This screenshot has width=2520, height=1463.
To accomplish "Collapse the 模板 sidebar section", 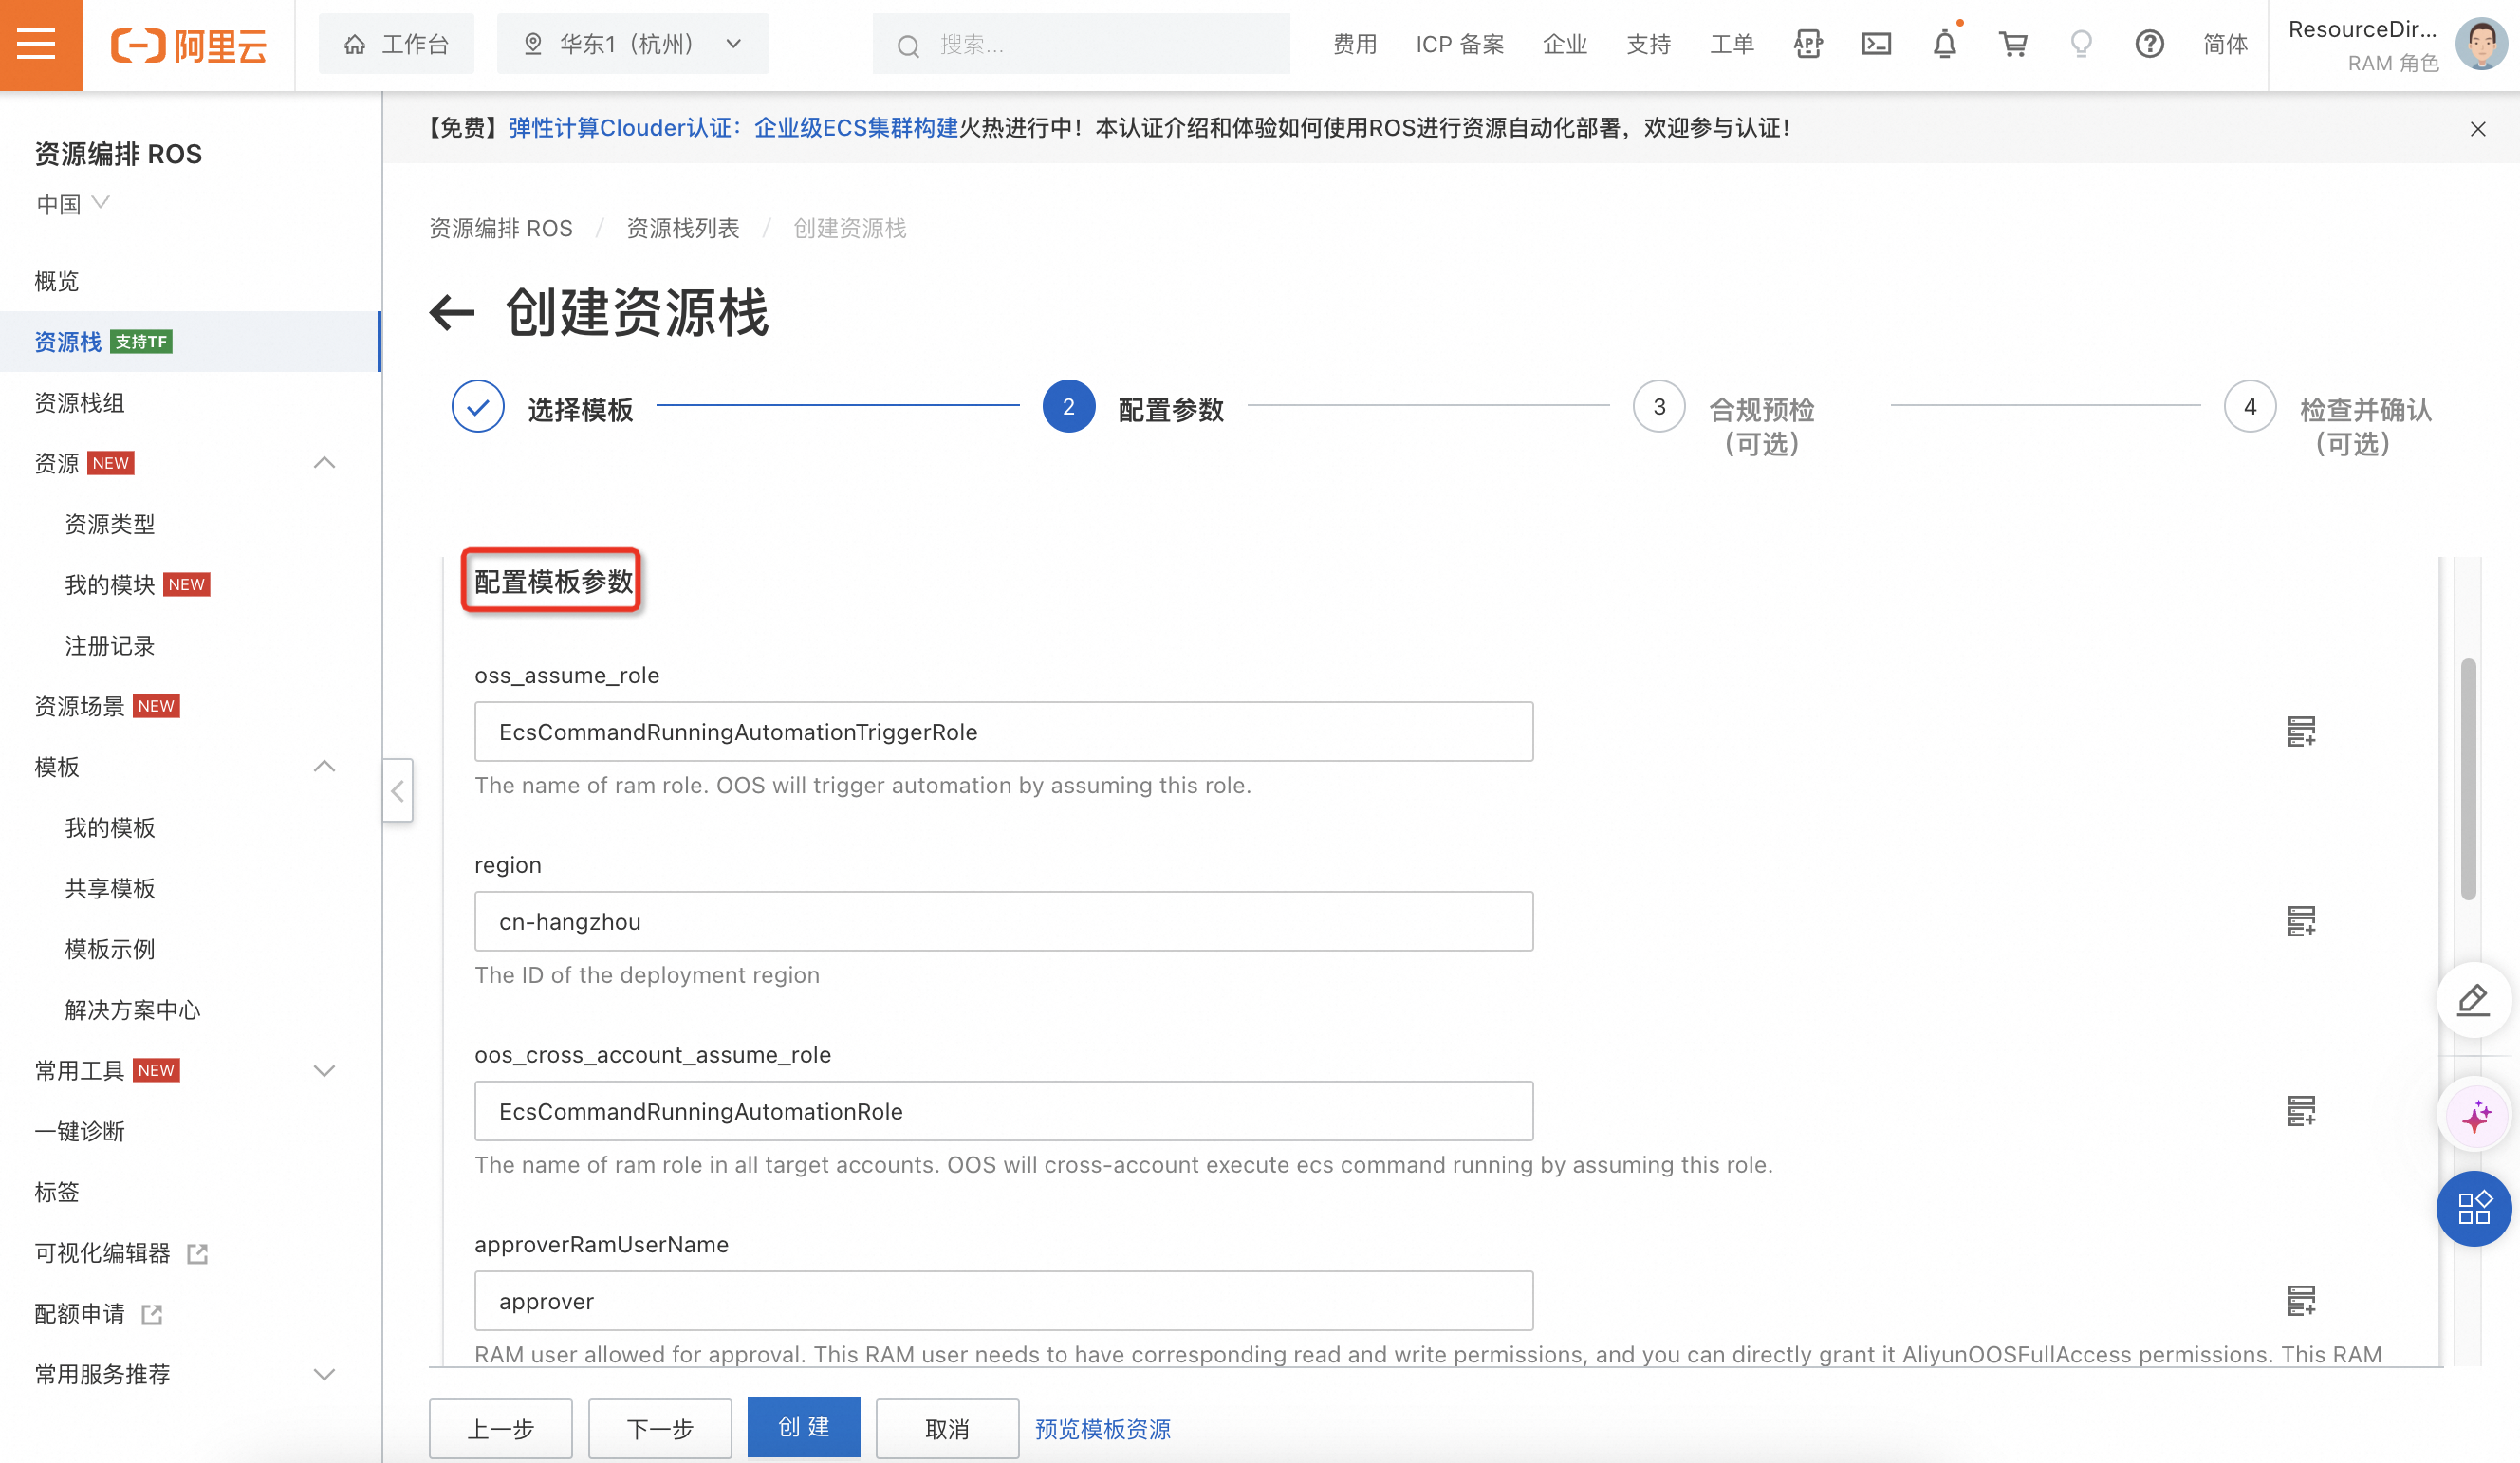I will click(324, 767).
